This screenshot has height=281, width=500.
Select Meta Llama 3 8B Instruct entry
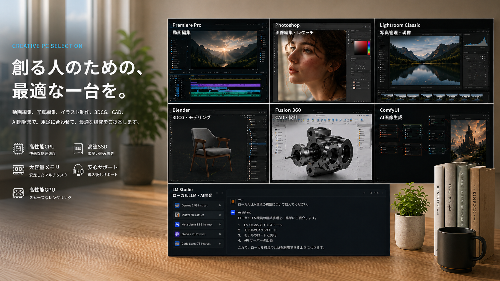[198, 225]
